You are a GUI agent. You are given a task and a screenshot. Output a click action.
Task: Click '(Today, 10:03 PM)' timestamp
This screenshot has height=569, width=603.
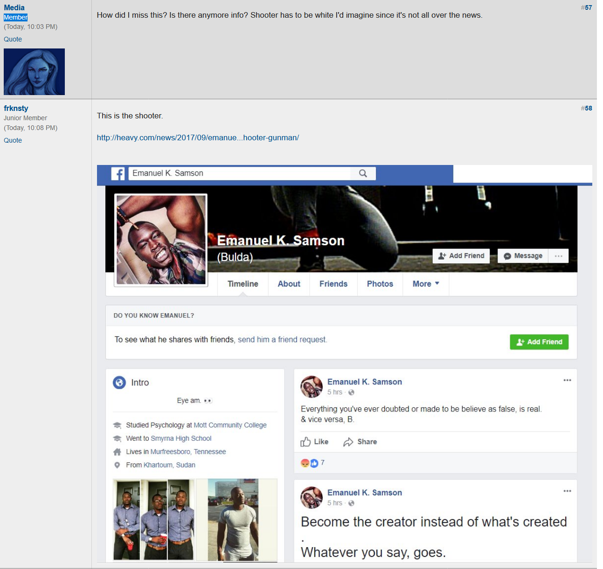tap(31, 27)
